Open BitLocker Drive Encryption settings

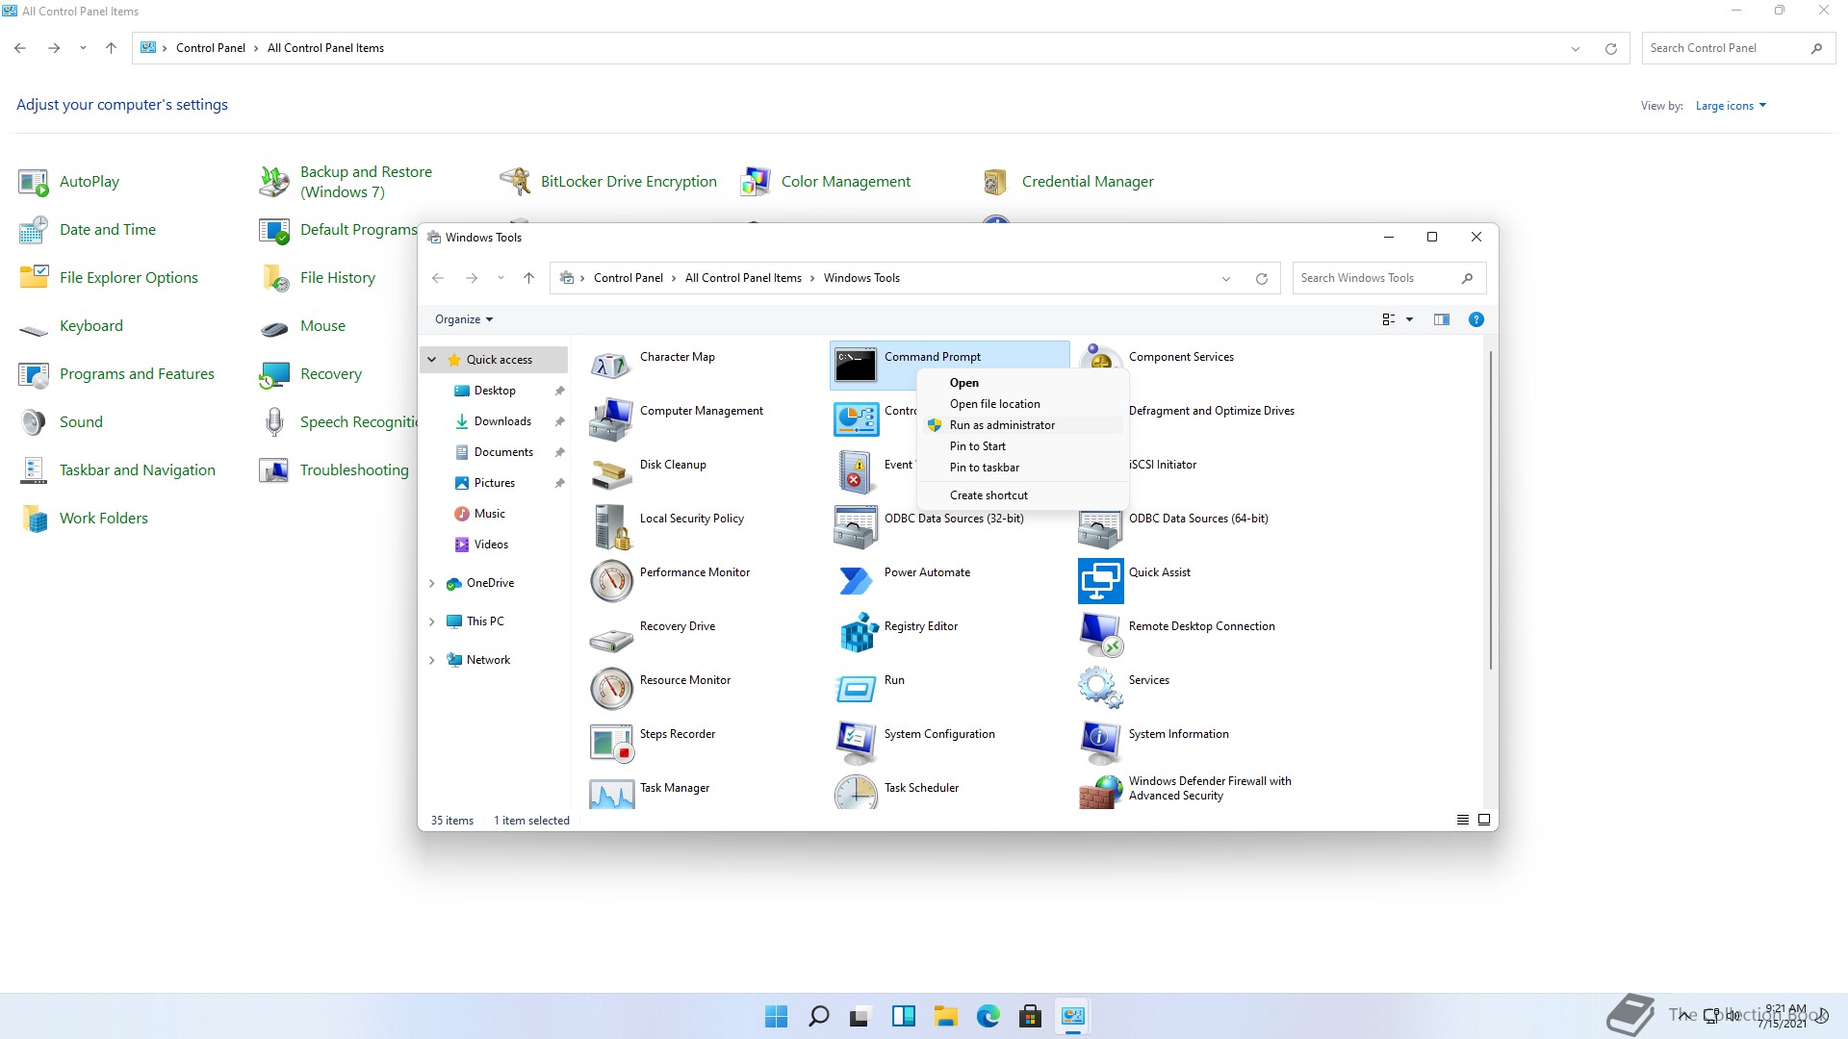[x=608, y=182]
